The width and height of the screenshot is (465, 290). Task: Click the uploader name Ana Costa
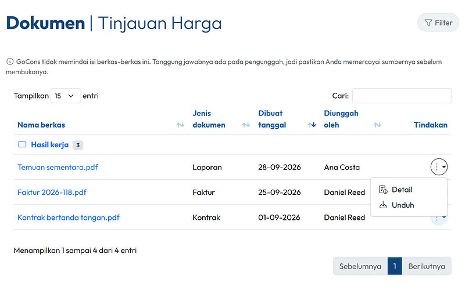click(x=342, y=167)
